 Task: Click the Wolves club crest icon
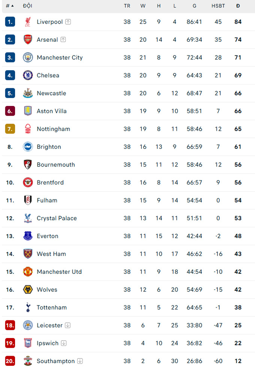tap(28, 290)
